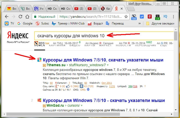Screen dimensions: 180x118
Task: Click the IQ extension icon
Action: (x=165, y=17)
